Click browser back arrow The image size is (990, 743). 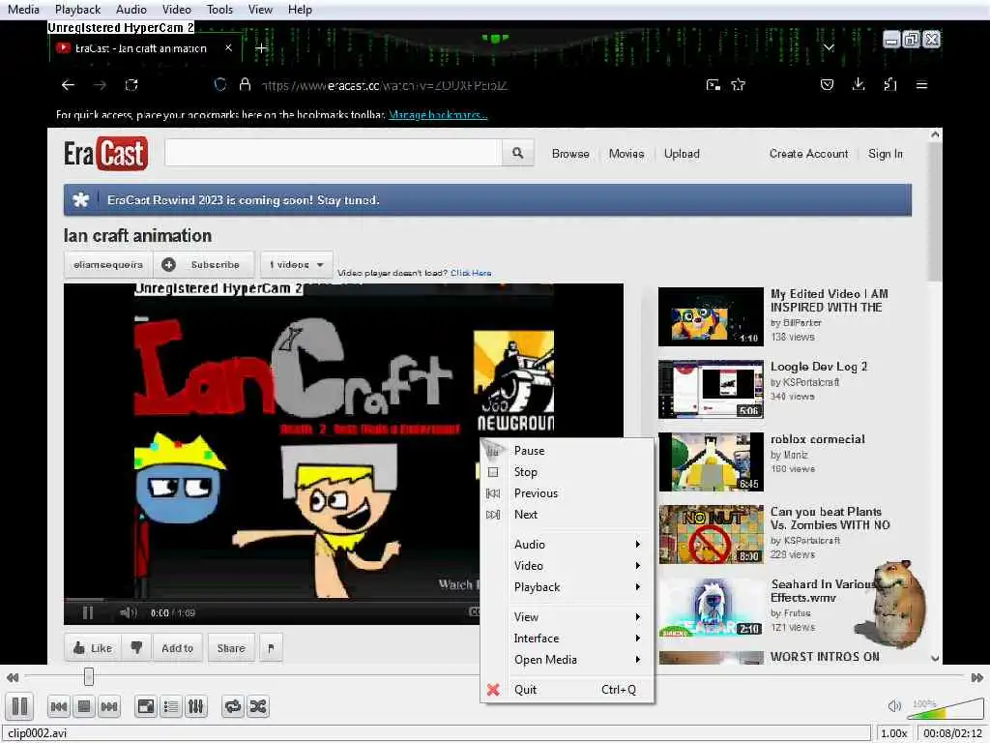(68, 85)
